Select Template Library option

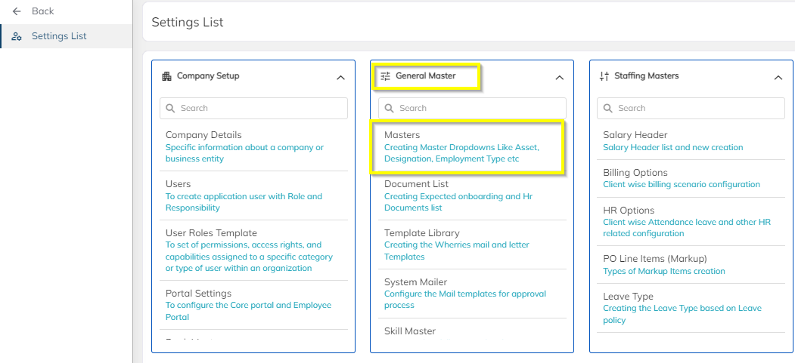(x=421, y=233)
